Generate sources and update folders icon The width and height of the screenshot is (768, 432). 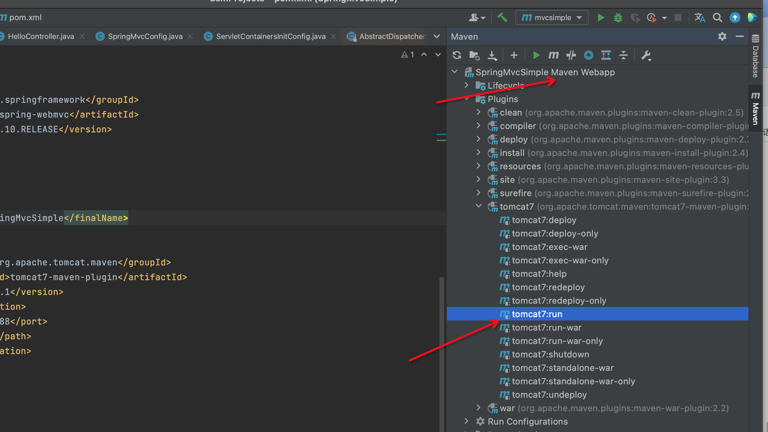474,55
